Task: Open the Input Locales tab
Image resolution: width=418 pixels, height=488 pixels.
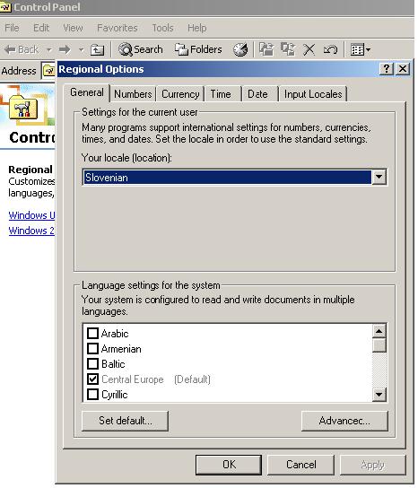Action: coord(313,94)
